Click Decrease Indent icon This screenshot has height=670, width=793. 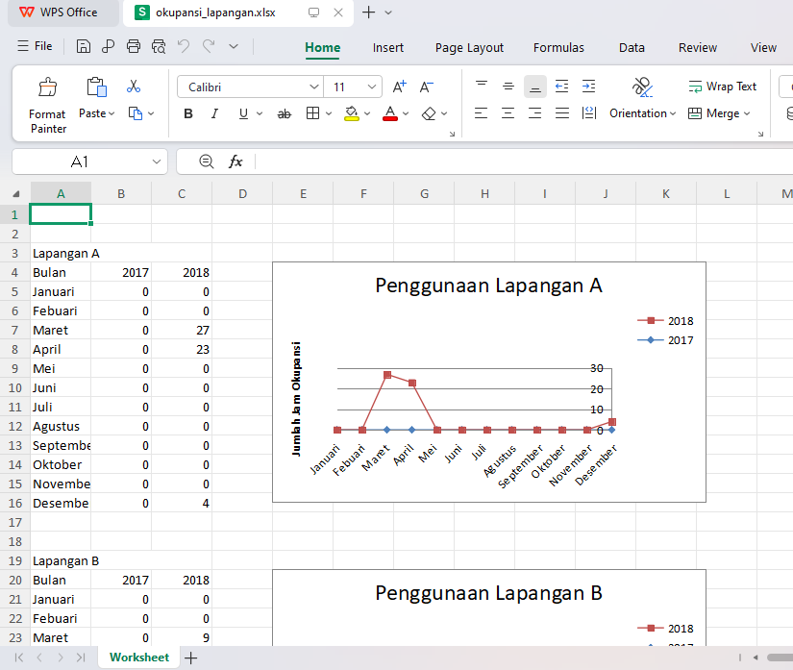click(x=562, y=87)
